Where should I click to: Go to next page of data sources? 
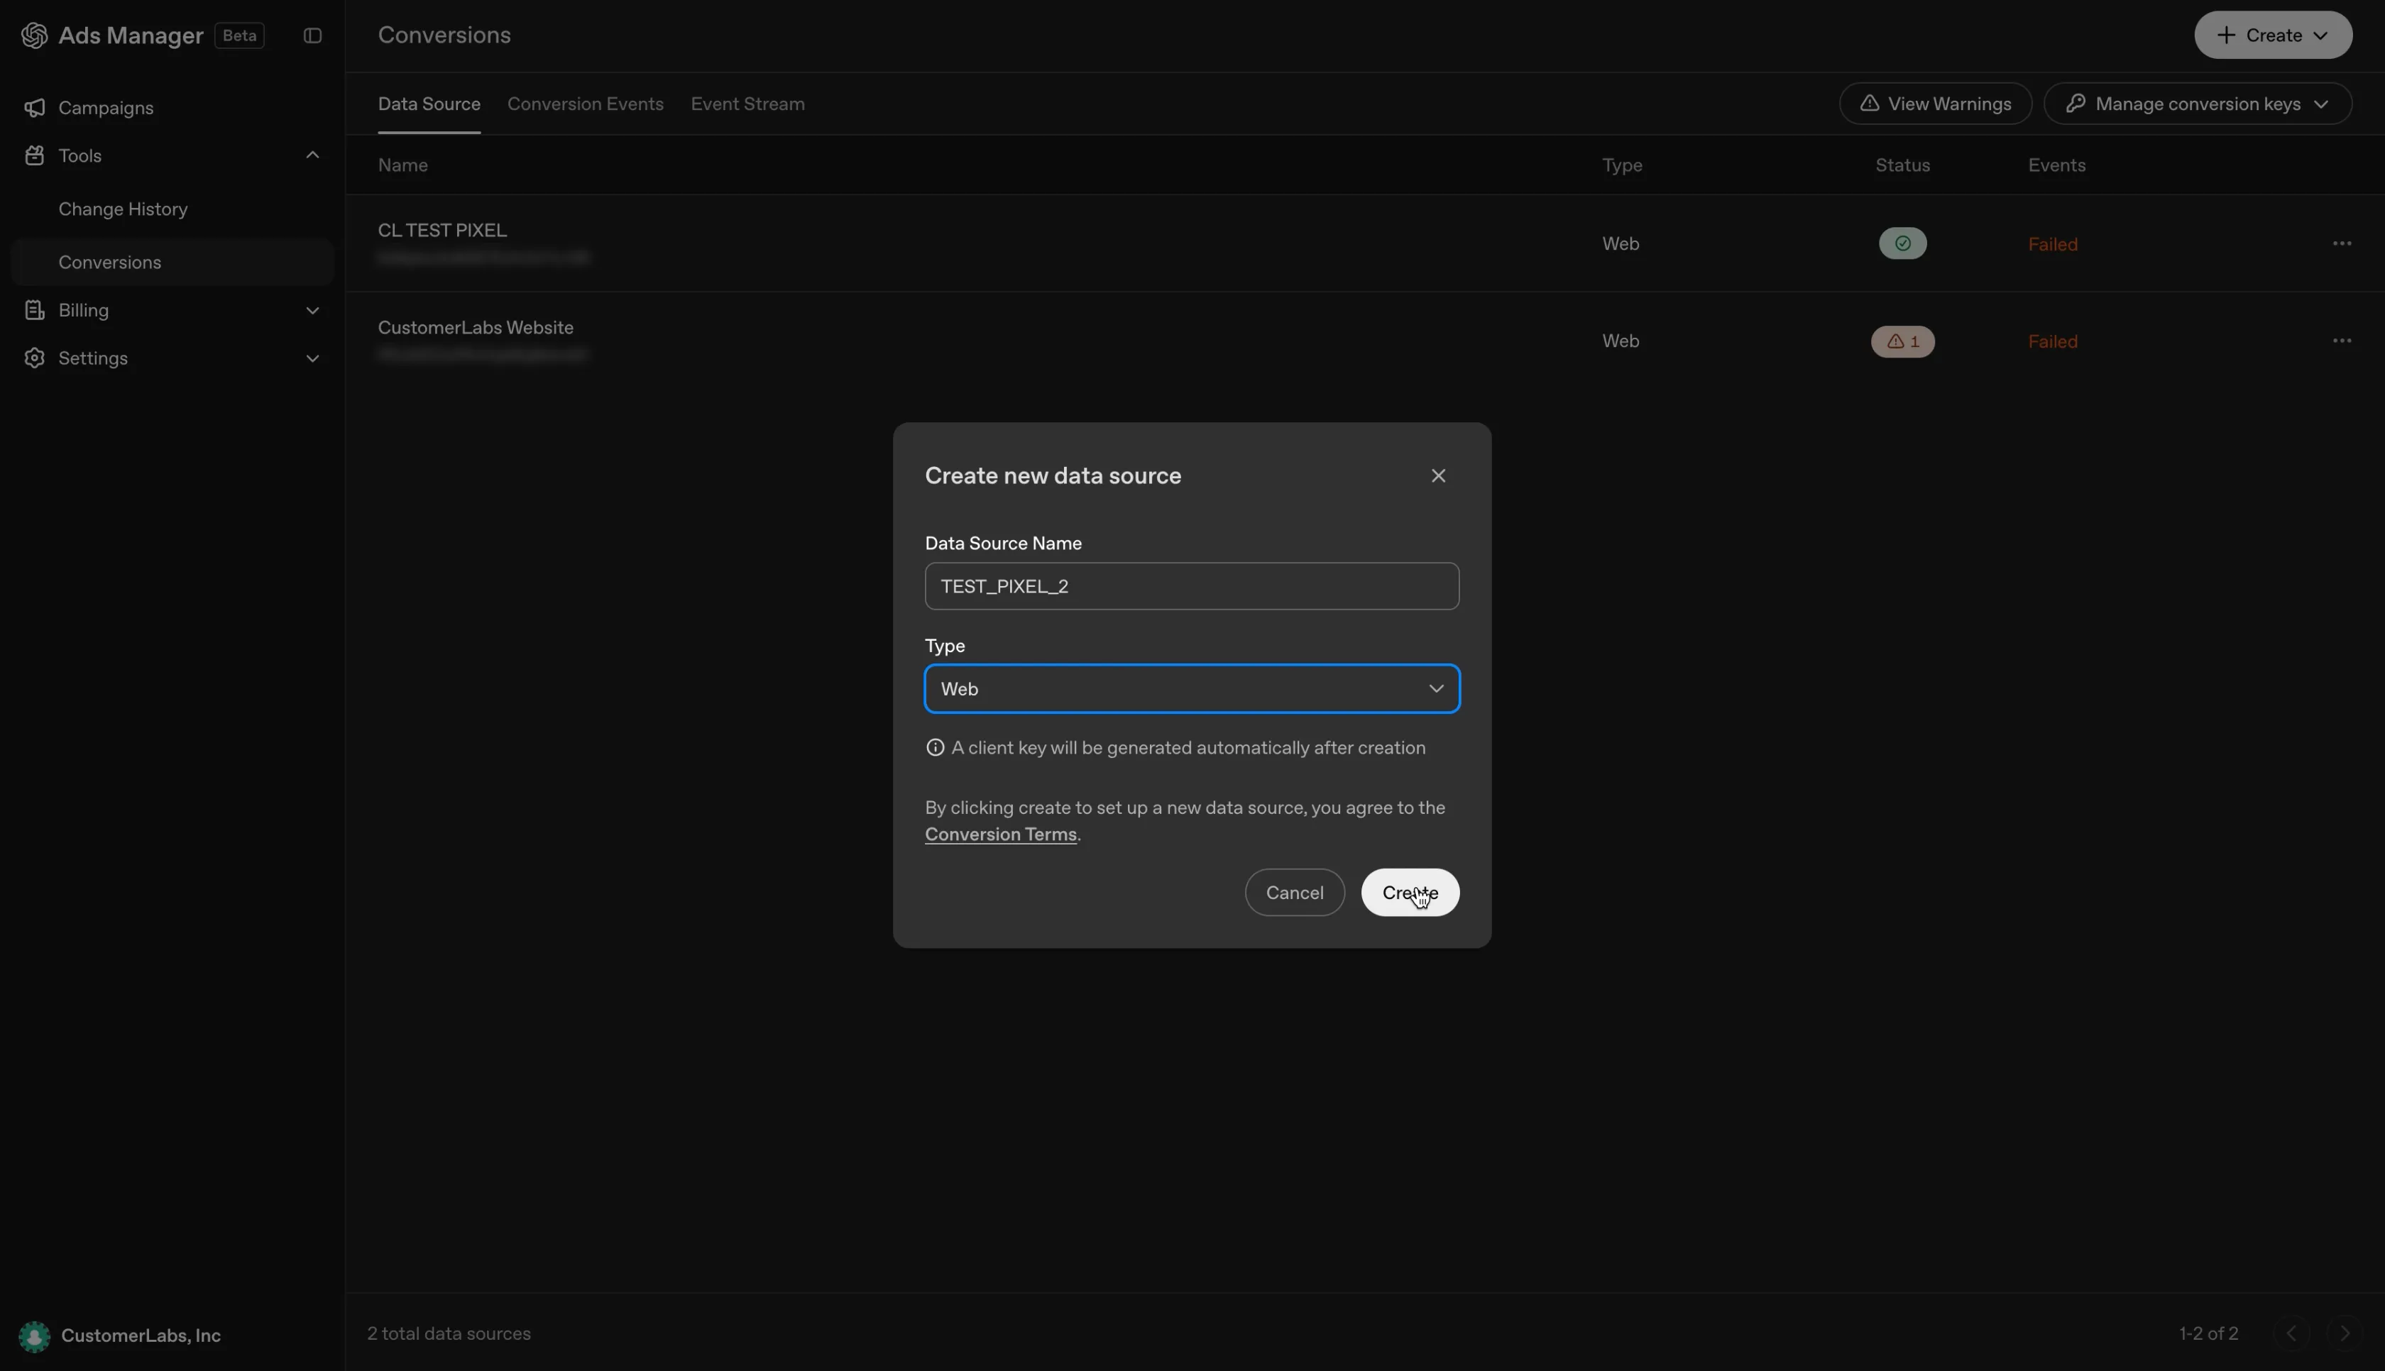click(2345, 1333)
